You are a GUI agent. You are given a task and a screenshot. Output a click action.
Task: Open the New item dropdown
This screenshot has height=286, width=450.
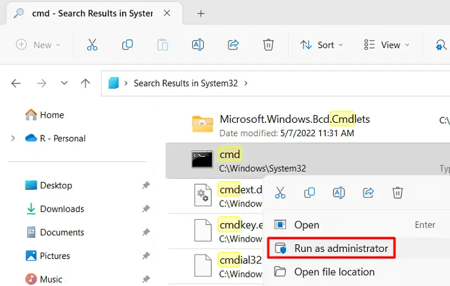pyautogui.click(x=38, y=45)
